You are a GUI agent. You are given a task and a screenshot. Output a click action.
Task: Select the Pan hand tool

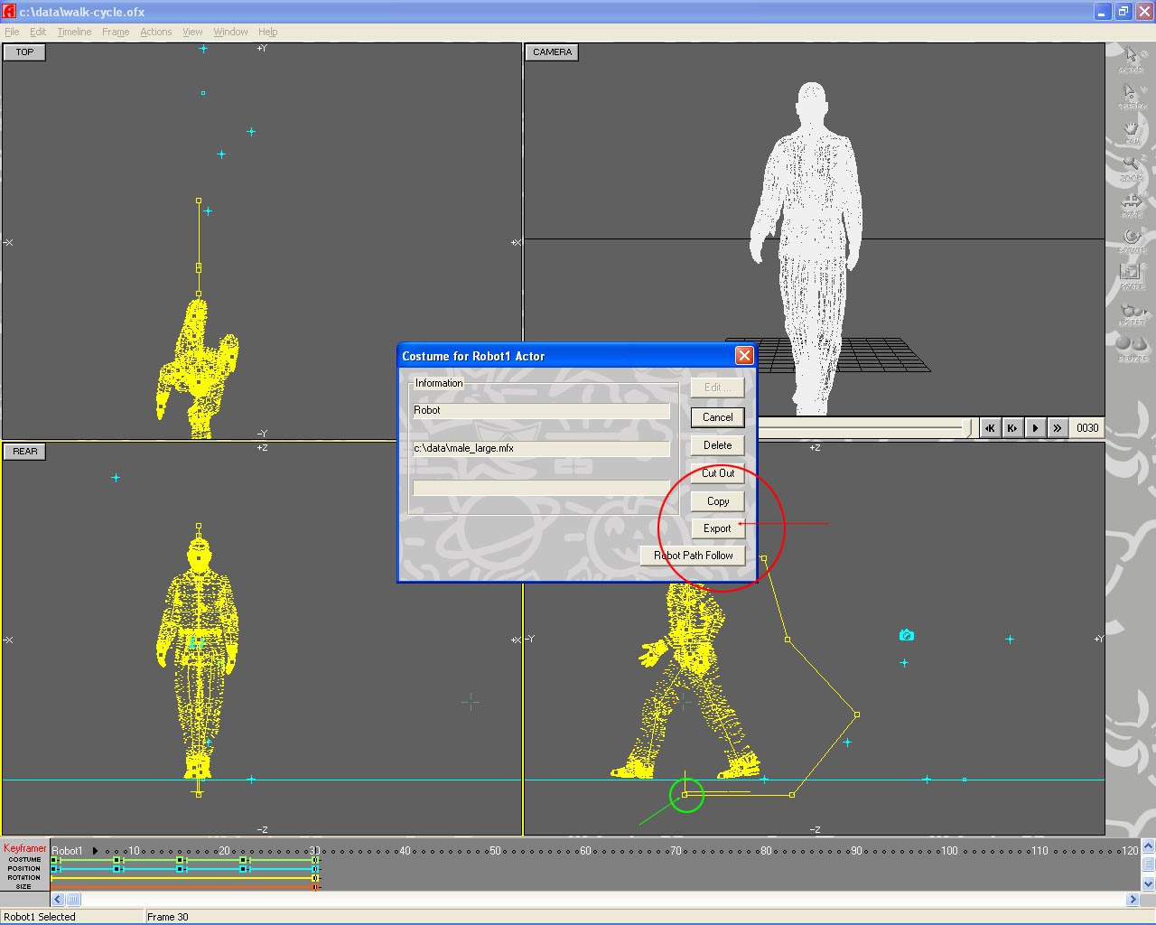[x=1132, y=130]
